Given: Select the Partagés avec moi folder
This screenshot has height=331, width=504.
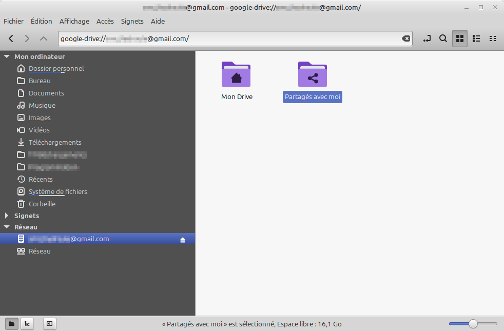Looking at the screenshot, I should pos(312,75).
